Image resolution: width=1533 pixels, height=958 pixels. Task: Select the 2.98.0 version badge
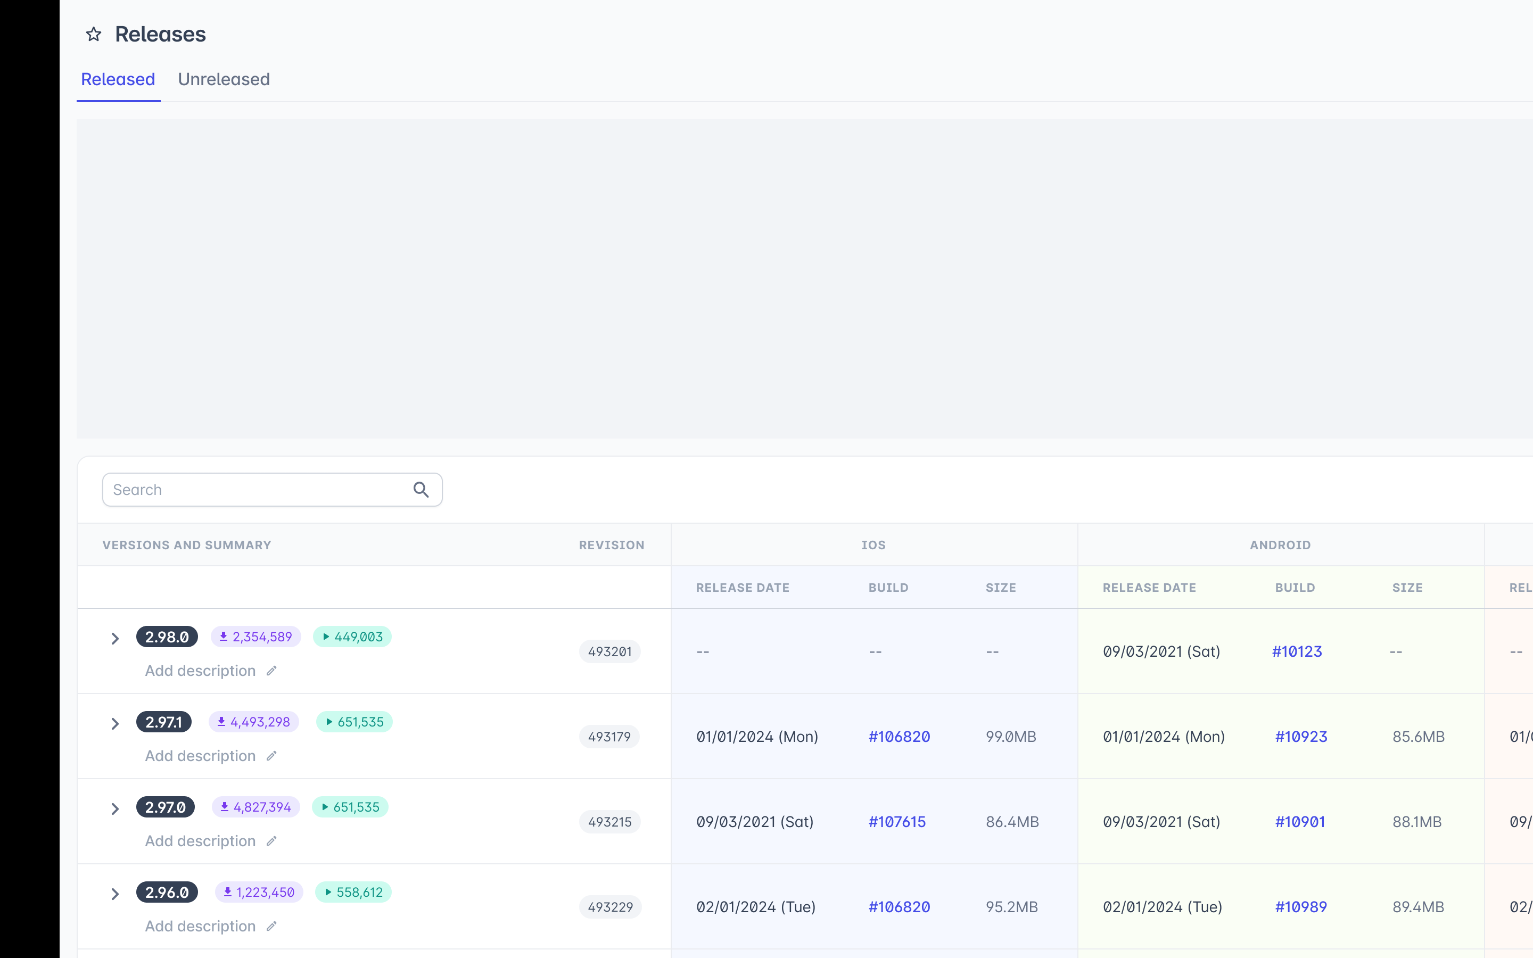pos(167,637)
